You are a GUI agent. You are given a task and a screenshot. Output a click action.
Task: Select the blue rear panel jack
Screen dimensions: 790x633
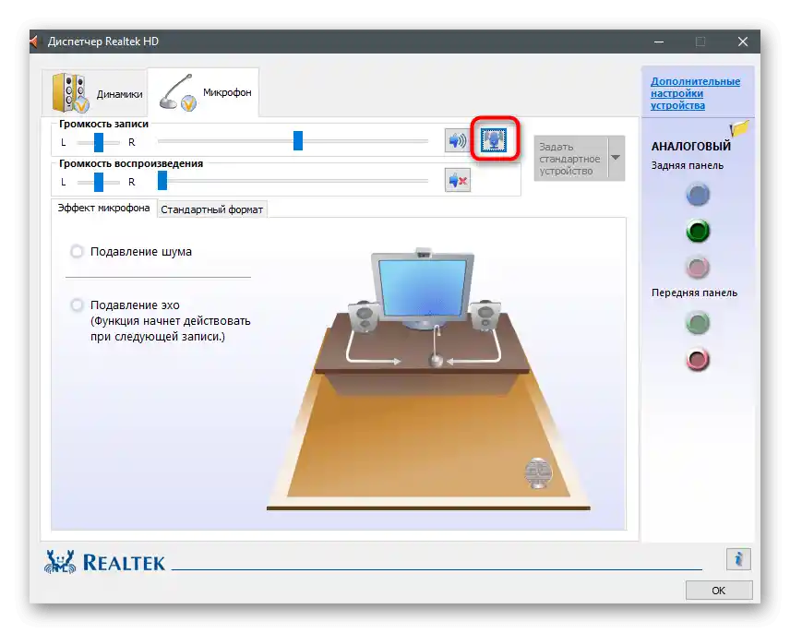tap(698, 195)
